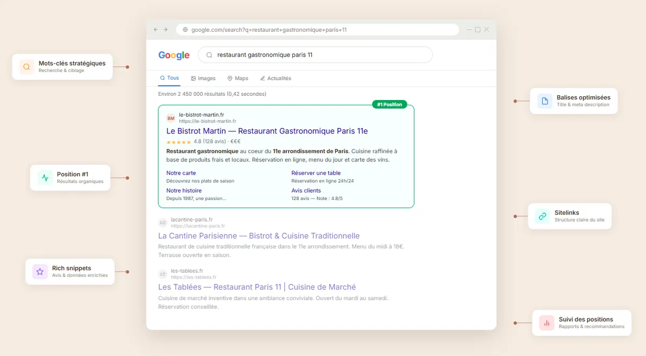Click the browser back arrow
Viewport: 646px width, 356px height.
(x=156, y=30)
